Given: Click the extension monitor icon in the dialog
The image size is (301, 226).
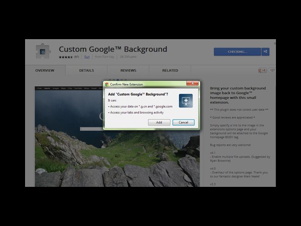Looking at the screenshot, I should click(186, 101).
